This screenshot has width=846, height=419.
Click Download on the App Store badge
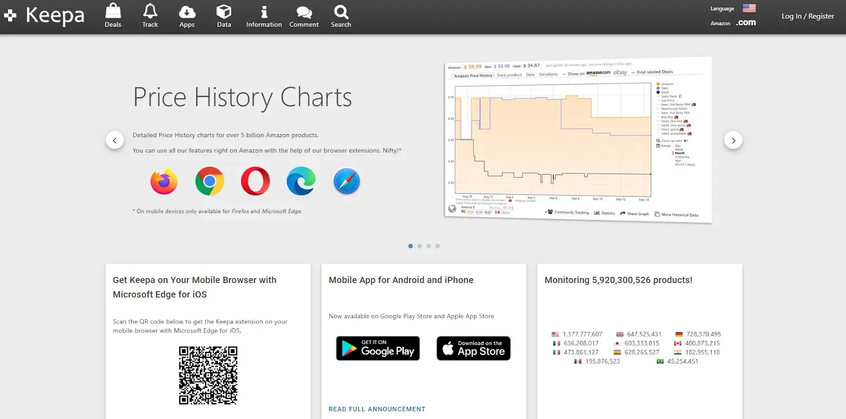tap(474, 348)
